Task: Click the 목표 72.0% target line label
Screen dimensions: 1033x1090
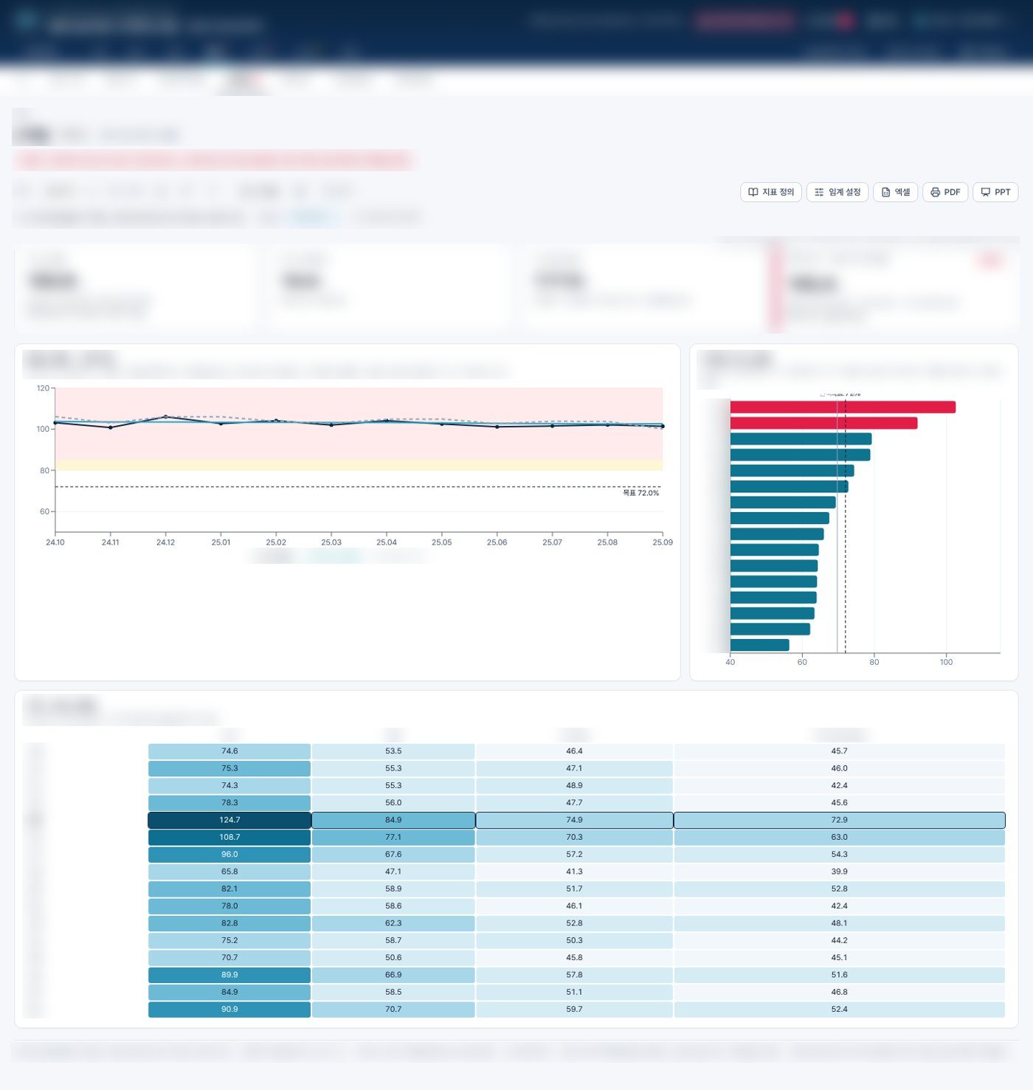Action: pyautogui.click(x=640, y=493)
